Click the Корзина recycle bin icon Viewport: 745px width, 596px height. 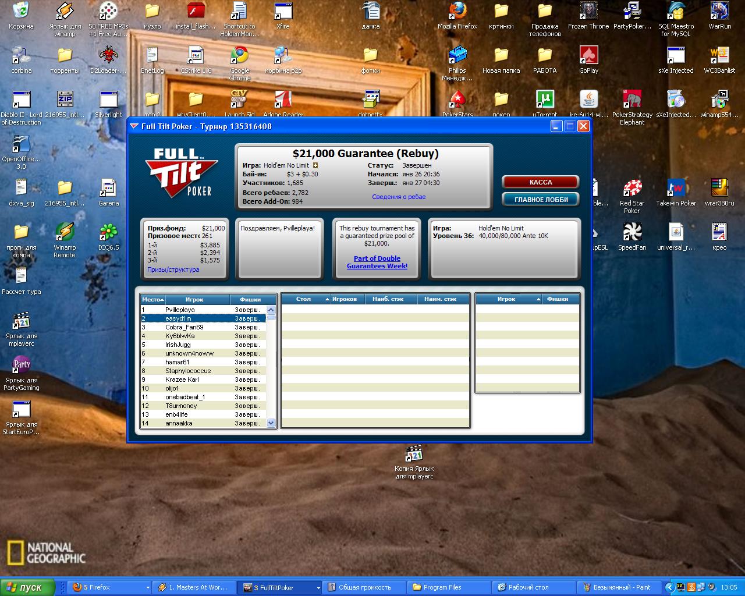[x=21, y=11]
